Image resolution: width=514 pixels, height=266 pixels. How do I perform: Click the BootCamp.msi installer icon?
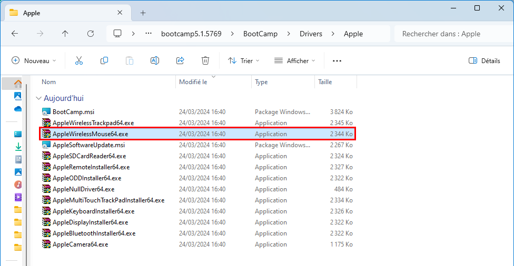(46, 112)
